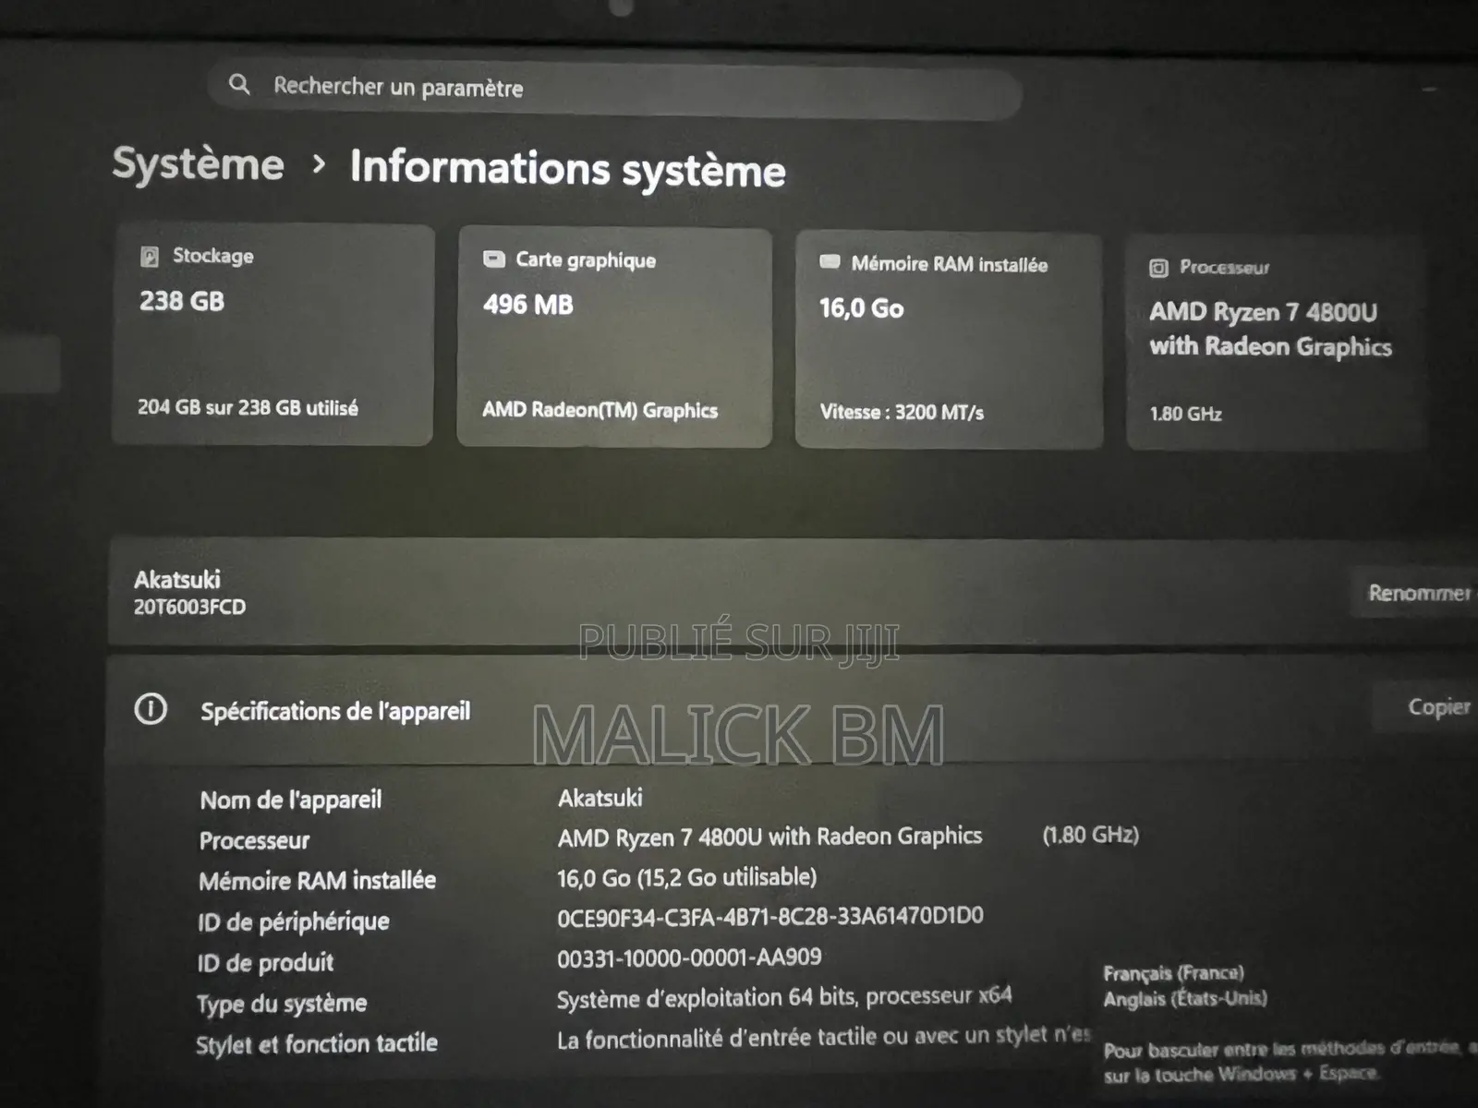Select '16,0 Go (15,2 Go utilisable)' value

click(x=686, y=877)
